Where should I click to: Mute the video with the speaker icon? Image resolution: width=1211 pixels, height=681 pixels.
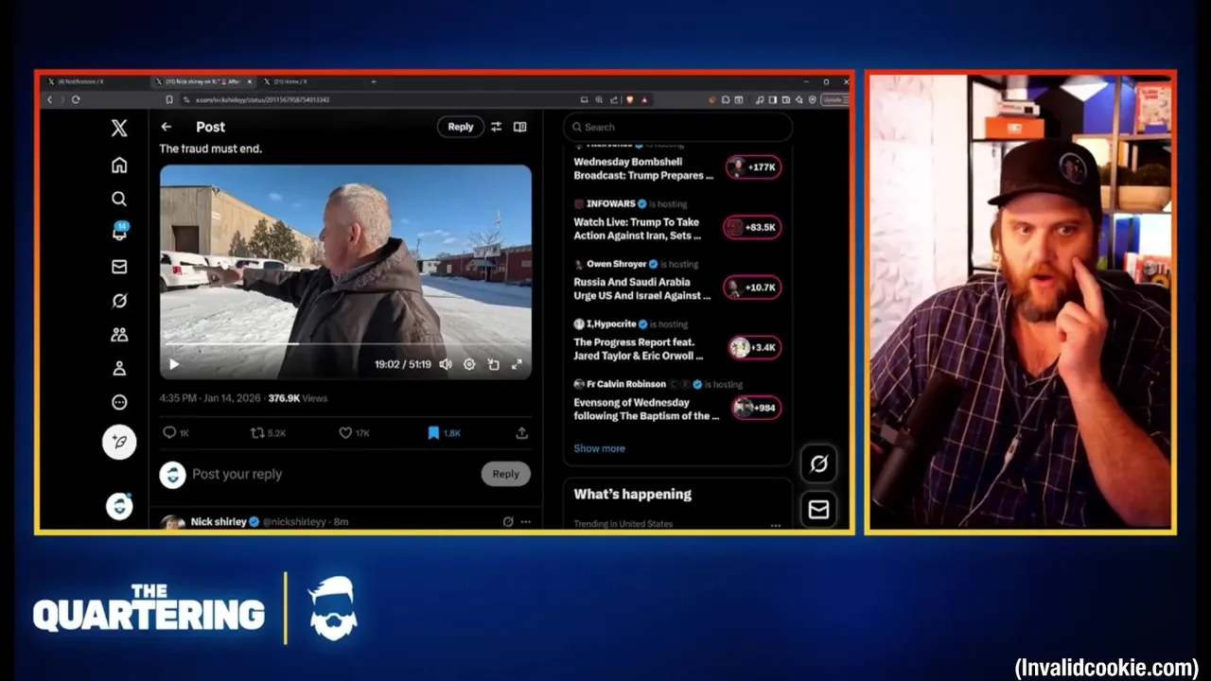(446, 364)
